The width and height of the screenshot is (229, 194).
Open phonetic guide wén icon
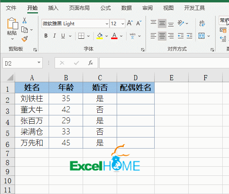pyautogui.click(x=132, y=36)
